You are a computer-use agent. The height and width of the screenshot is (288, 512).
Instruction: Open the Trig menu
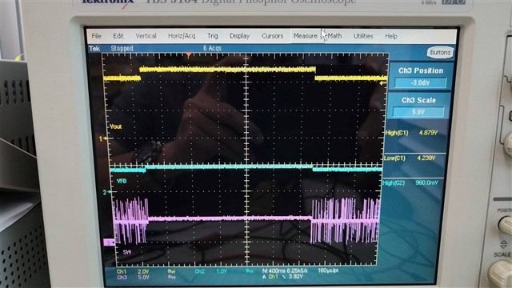213,36
